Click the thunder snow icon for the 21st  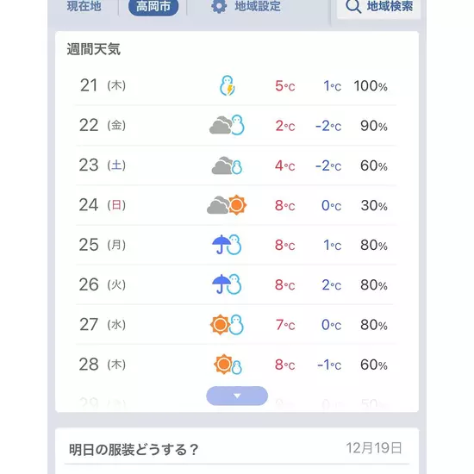227,85
